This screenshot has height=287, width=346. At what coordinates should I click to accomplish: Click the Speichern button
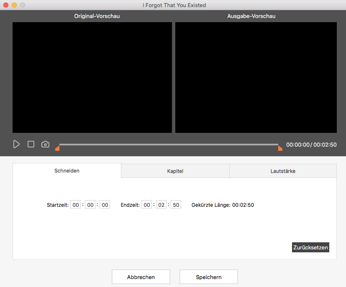click(208, 277)
